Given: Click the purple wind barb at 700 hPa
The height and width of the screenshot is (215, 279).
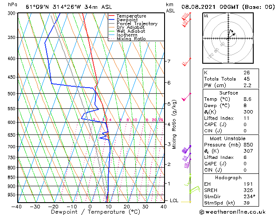Looking at the screenshot, I should [x=186, y=150].
